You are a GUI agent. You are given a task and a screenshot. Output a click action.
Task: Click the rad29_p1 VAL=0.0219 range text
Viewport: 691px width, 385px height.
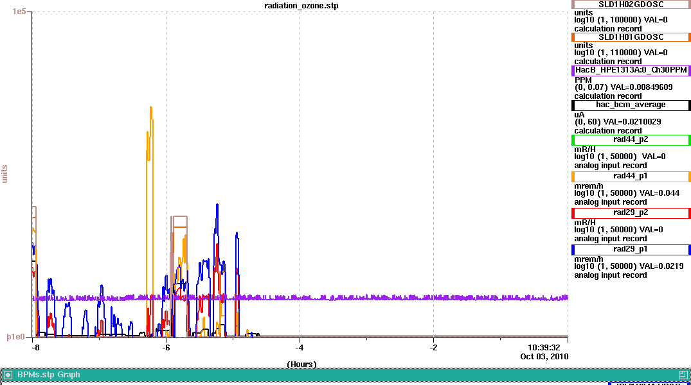click(x=629, y=266)
